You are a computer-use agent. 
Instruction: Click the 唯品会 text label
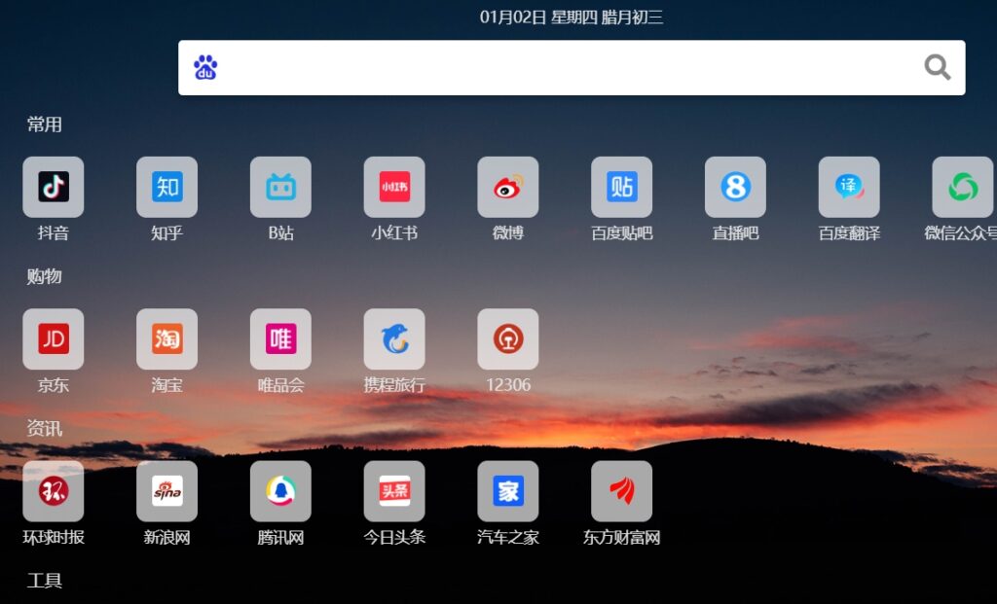280,385
